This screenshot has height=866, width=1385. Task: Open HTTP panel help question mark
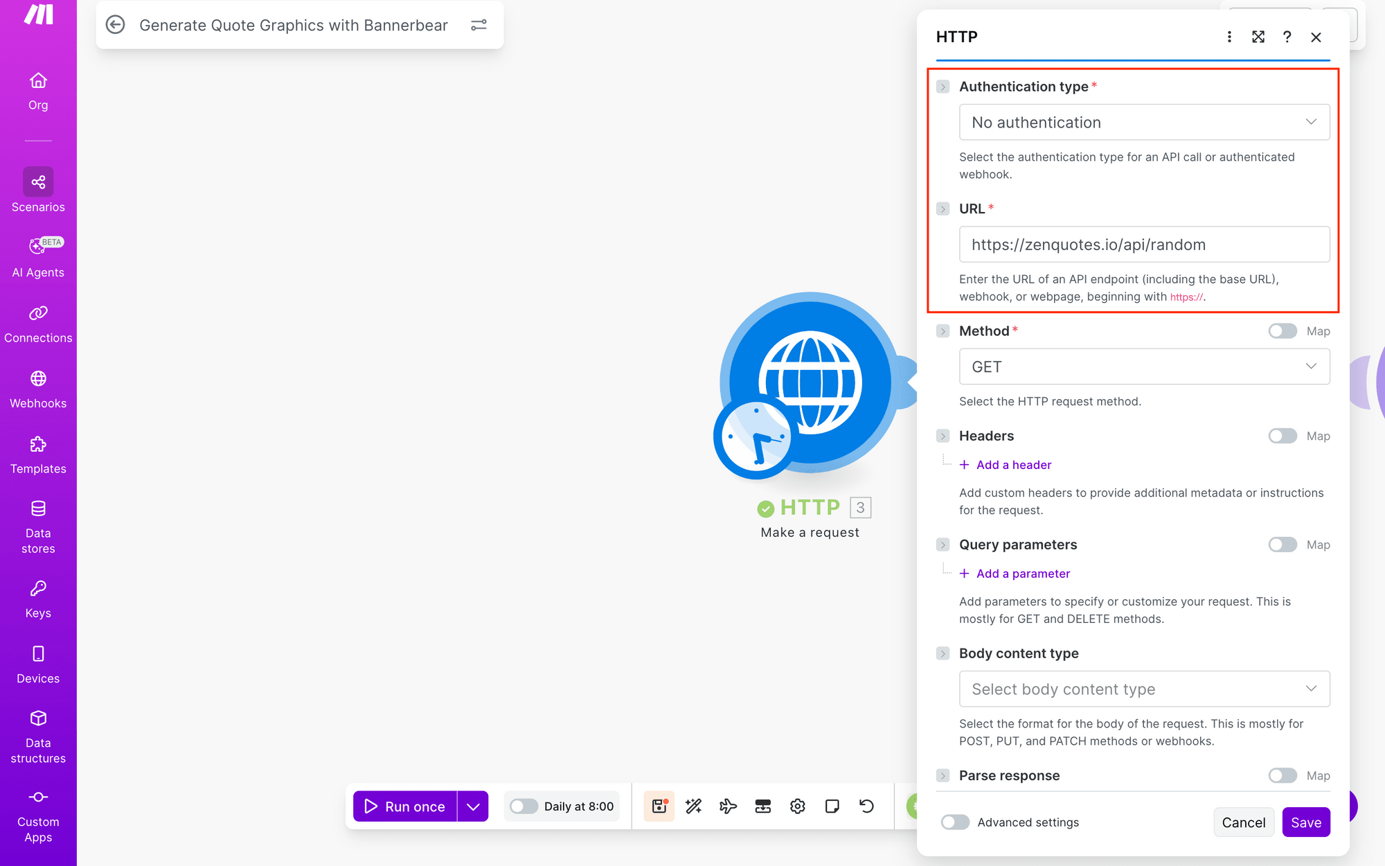(x=1287, y=37)
